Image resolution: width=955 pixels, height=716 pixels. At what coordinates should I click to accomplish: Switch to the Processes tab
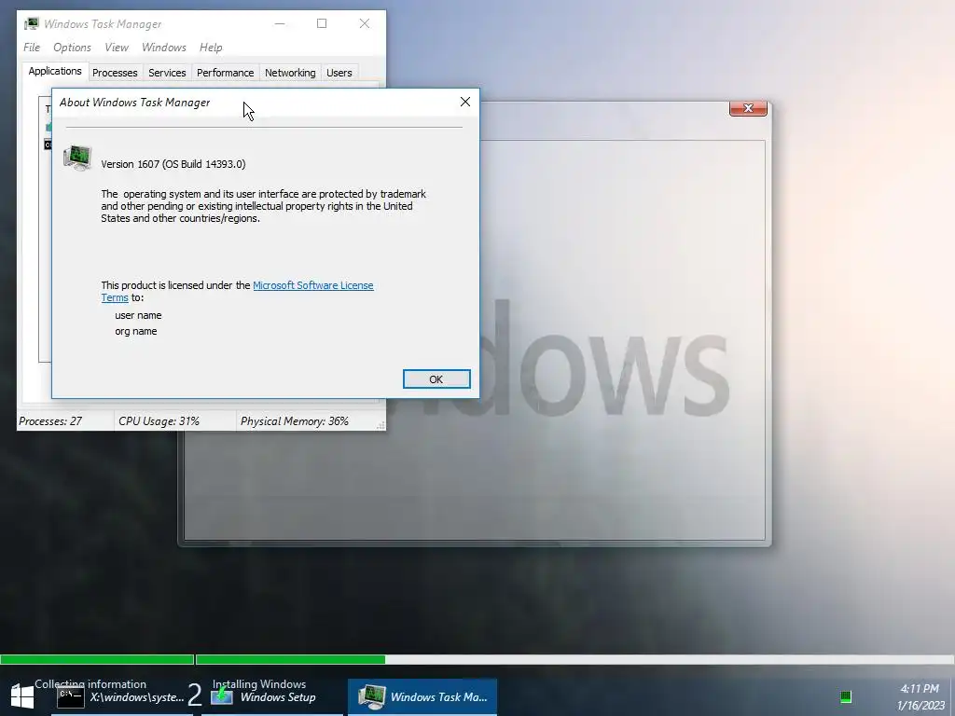click(x=115, y=73)
